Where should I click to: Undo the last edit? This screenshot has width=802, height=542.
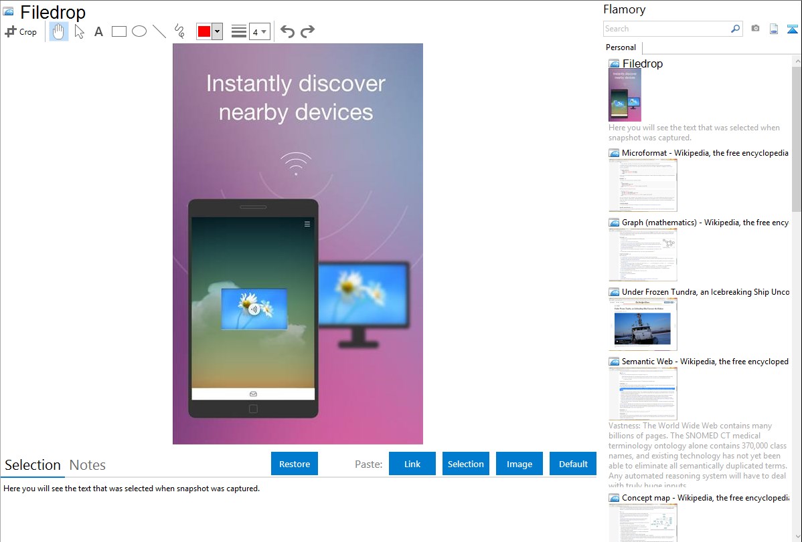point(287,31)
